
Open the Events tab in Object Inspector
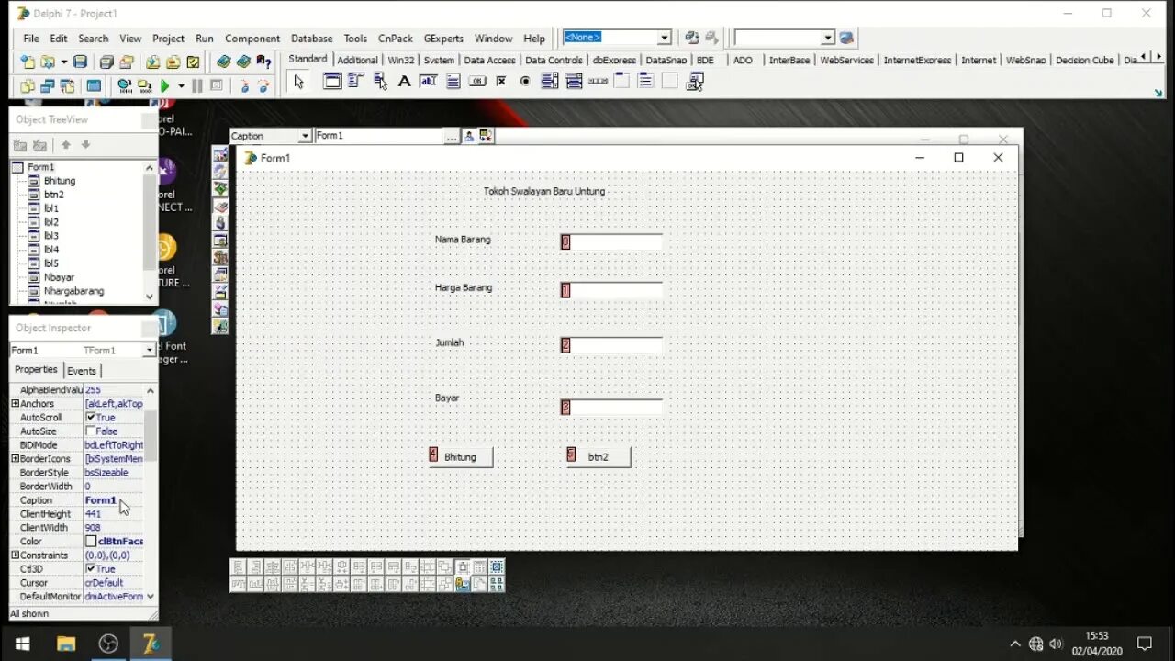pyautogui.click(x=82, y=371)
